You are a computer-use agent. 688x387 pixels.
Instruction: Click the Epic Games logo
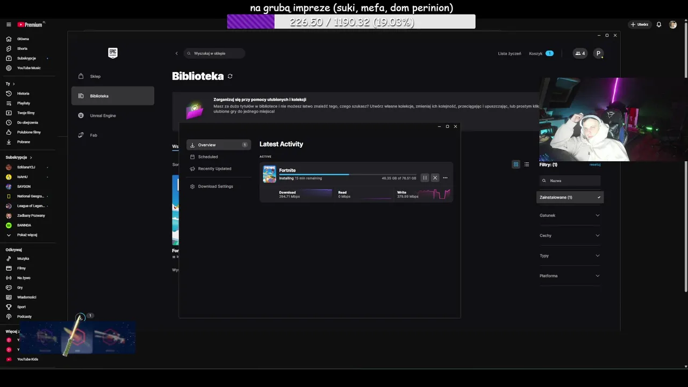113,53
